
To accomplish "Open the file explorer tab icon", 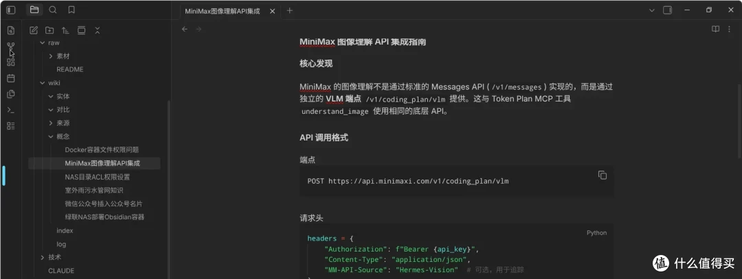I will (x=34, y=10).
